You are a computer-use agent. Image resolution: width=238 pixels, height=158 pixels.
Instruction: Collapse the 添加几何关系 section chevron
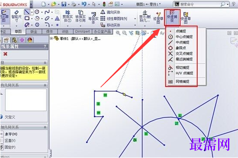coord(45,127)
